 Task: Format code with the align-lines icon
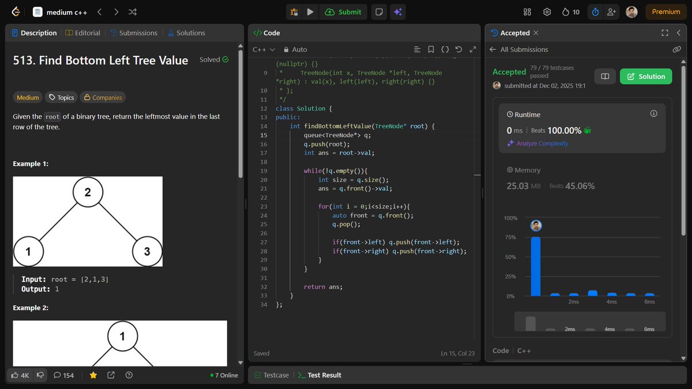point(417,49)
